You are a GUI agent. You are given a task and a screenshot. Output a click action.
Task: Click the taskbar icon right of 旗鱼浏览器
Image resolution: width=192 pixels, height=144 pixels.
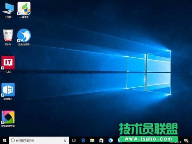(x=120, y=140)
